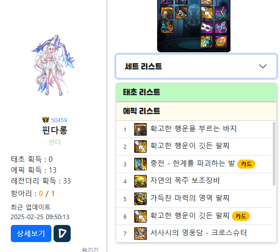The height and width of the screenshot is (252, 280).
Task: Click the white mask equipment slot
Action: [x=207, y=27]
